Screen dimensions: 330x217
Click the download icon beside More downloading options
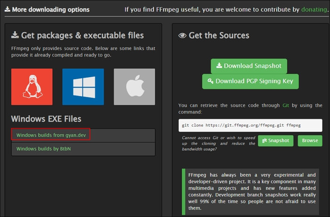(x=8, y=9)
